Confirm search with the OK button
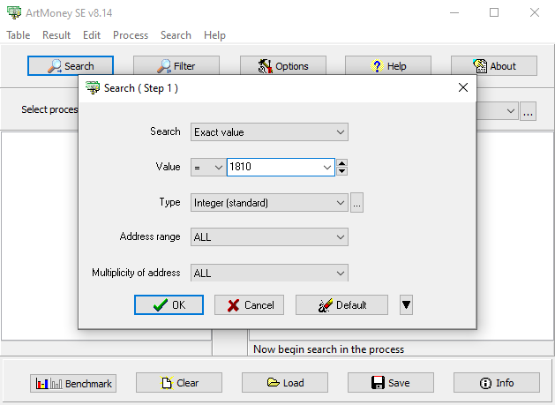 pos(169,304)
